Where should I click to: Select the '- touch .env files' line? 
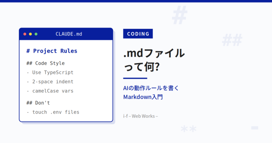[x=53, y=112]
